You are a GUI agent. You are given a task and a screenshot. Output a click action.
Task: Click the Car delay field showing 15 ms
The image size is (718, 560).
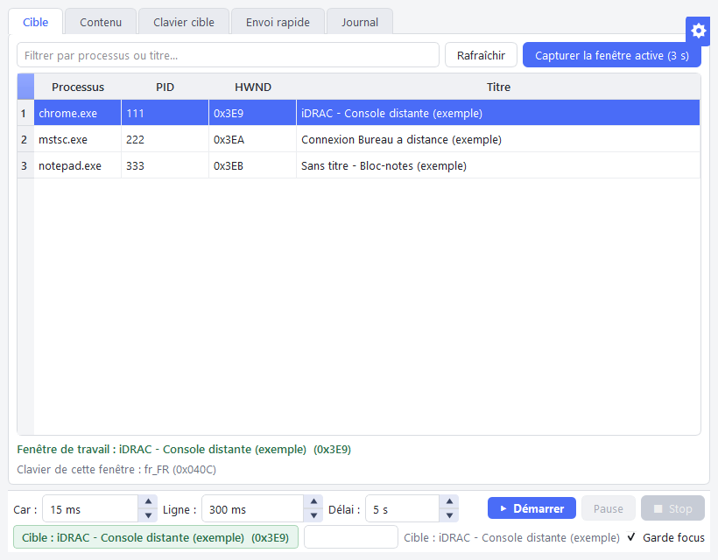click(90, 508)
